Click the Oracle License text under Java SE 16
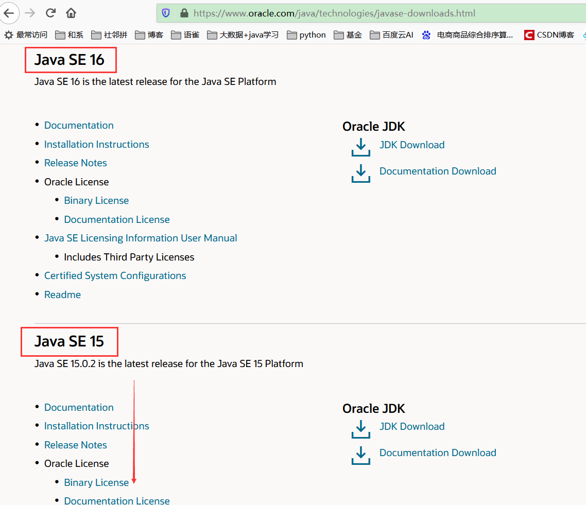 point(76,182)
